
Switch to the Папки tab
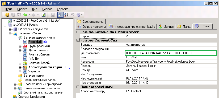[x=184, y=26]
